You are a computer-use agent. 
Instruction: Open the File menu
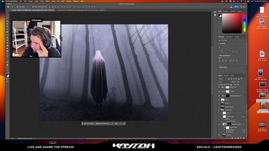coord(21,1)
